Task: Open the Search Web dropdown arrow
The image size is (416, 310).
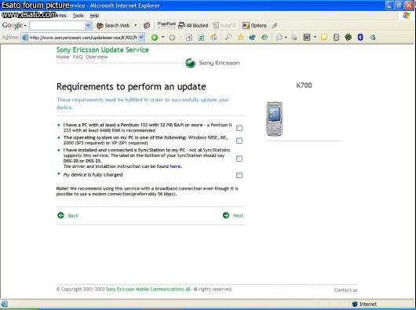Action: [136, 25]
